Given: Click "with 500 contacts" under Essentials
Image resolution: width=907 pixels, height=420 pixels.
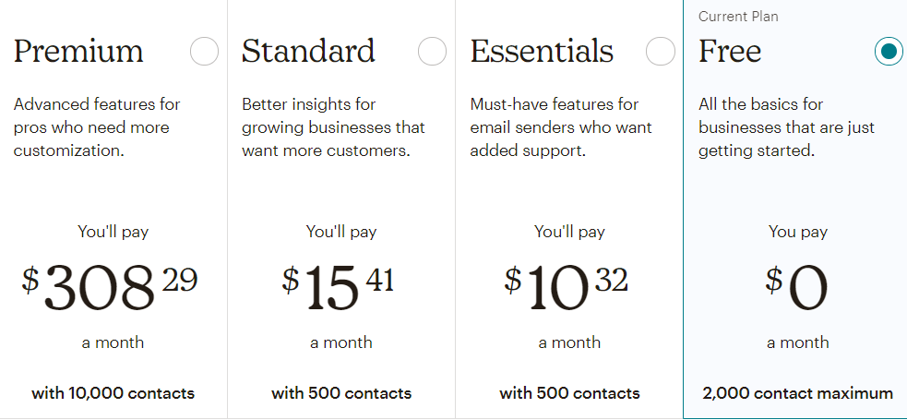Looking at the screenshot, I should [569, 393].
